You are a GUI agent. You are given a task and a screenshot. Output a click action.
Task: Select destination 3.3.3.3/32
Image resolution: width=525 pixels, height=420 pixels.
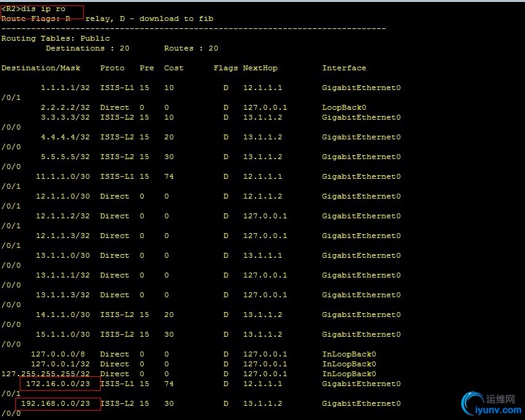point(65,117)
